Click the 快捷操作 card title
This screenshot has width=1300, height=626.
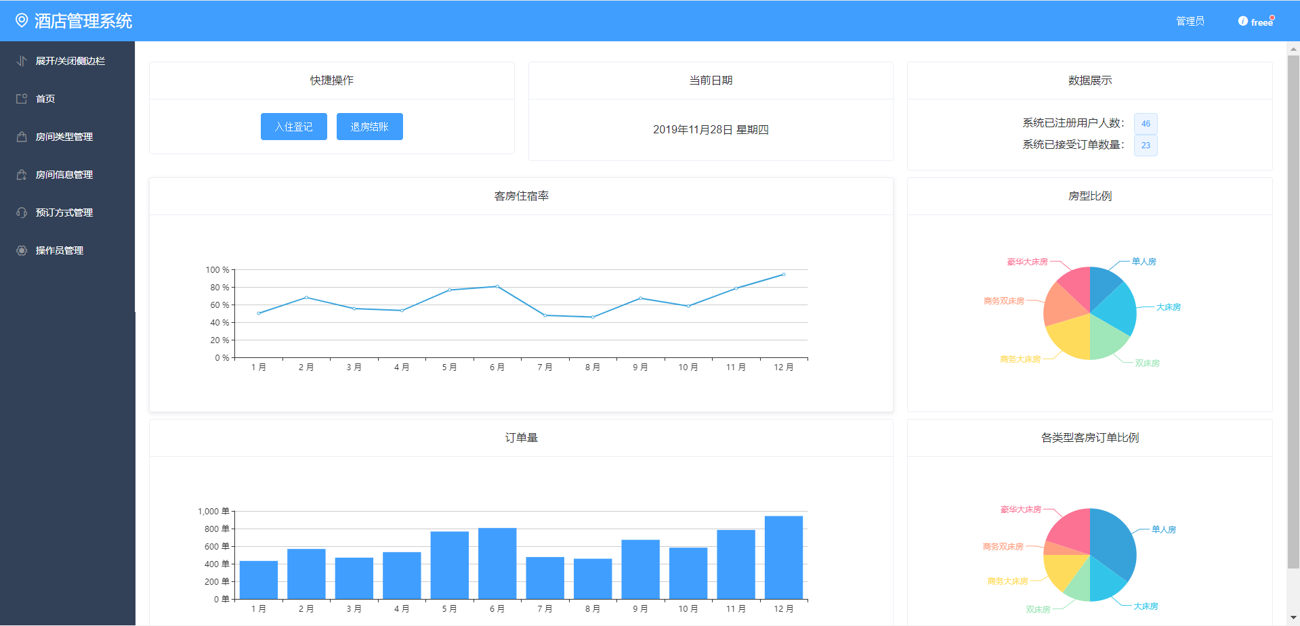[332, 81]
